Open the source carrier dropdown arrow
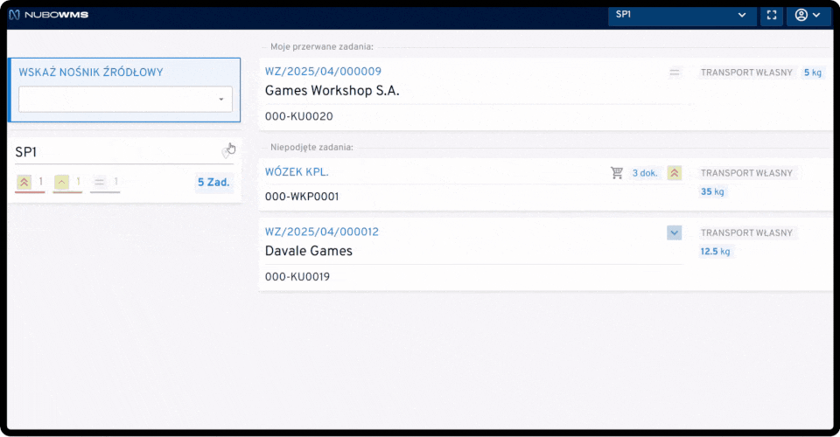Viewport: 840px width, 437px height. (x=221, y=100)
